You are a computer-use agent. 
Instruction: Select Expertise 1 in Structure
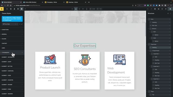[x=161, y=54]
